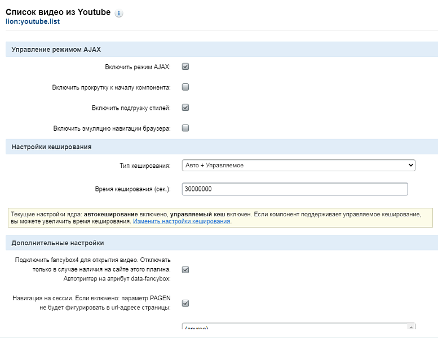Click the 'Время кеширования (сек.)' input field
The height and width of the screenshot is (338, 438).
pos(294,189)
